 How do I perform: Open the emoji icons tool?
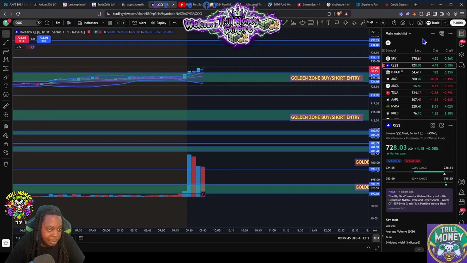pos(6,95)
